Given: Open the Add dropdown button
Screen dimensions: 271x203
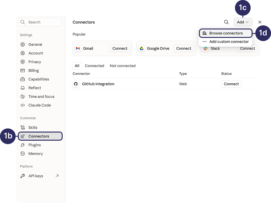Looking at the screenshot, I should coord(243,22).
